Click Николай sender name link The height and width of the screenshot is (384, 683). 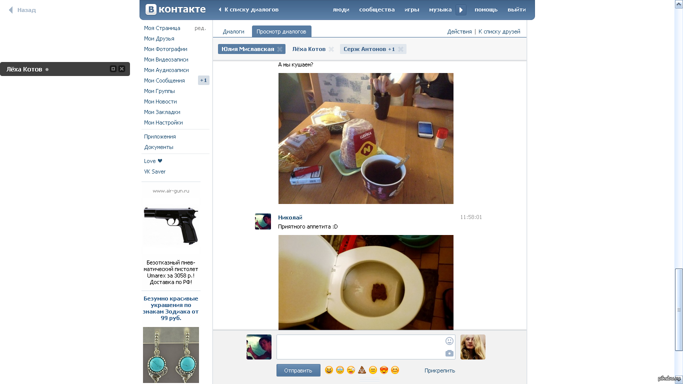[x=290, y=217]
